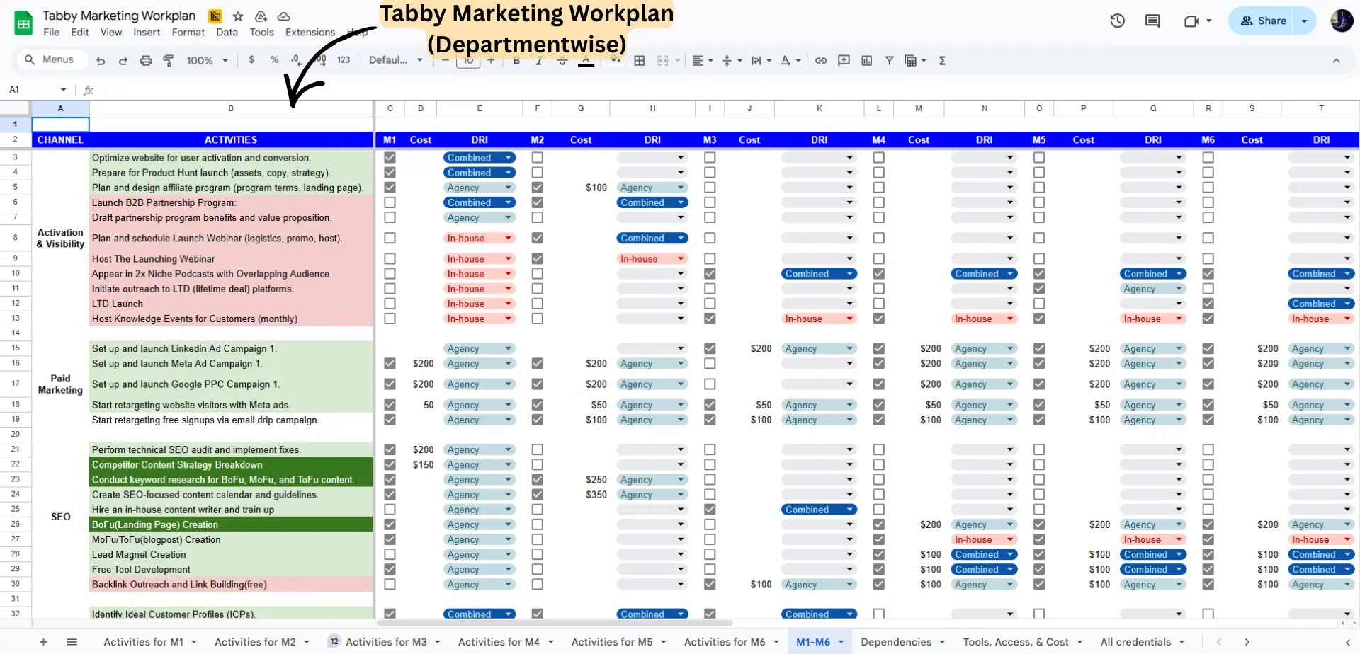Click the strikethrough formatting icon
The image size is (1360, 654).
562,60
